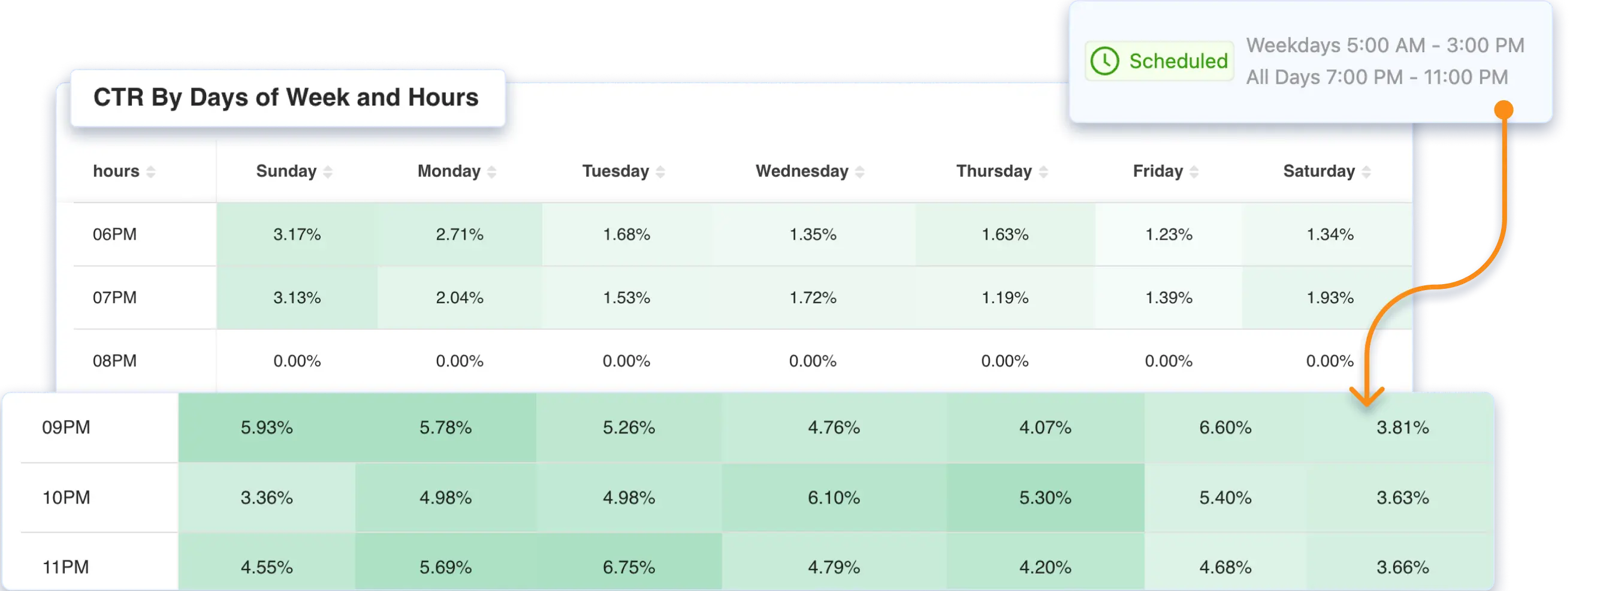Click the 3.17% Sunday 06PM cell

(297, 234)
